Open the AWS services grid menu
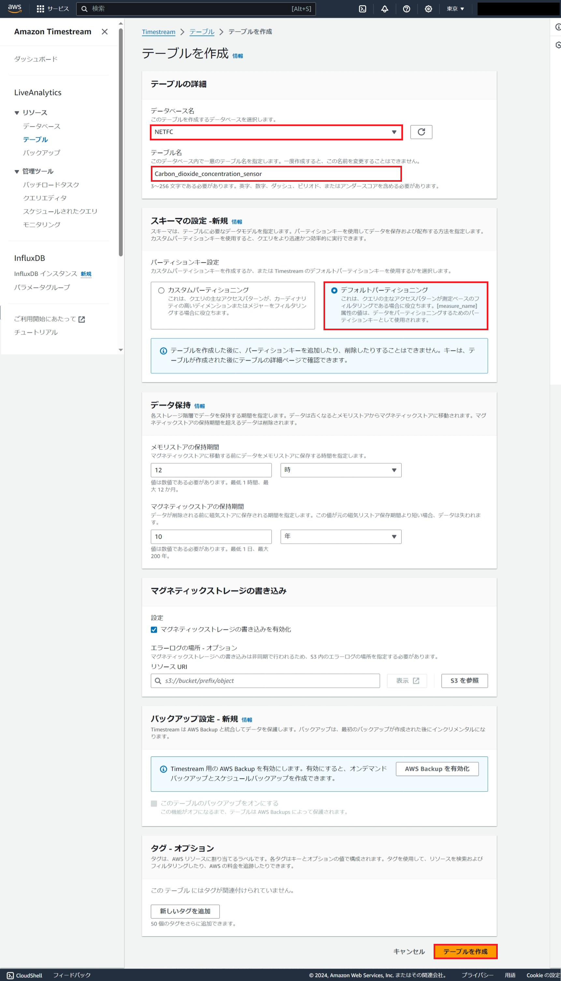Image resolution: width=561 pixels, height=981 pixels. coord(40,8)
